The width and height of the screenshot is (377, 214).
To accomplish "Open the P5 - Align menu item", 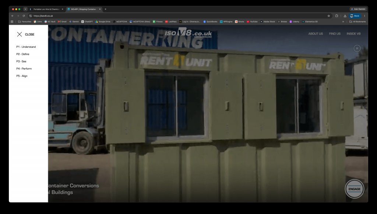I will click(22, 76).
